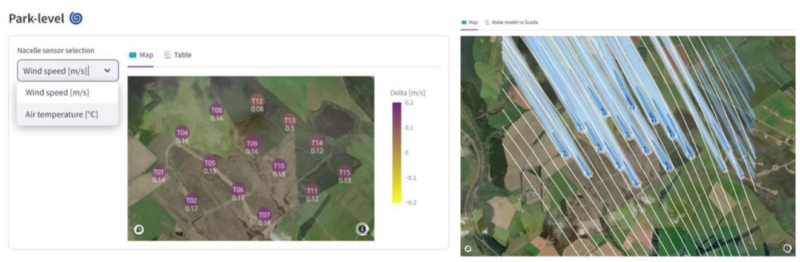The height and width of the screenshot is (262, 800).
Task: Click turbine marker T10
Action: pyautogui.click(x=279, y=166)
